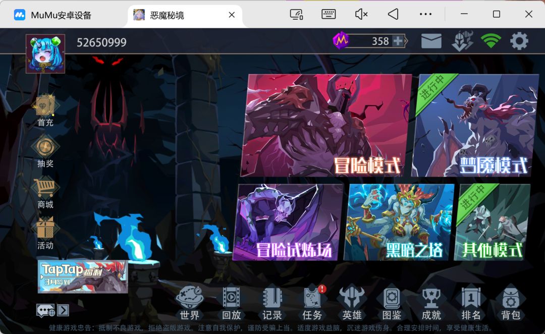Open the 首充 first recharge icon
This screenshot has width=545, height=334.
click(x=45, y=110)
